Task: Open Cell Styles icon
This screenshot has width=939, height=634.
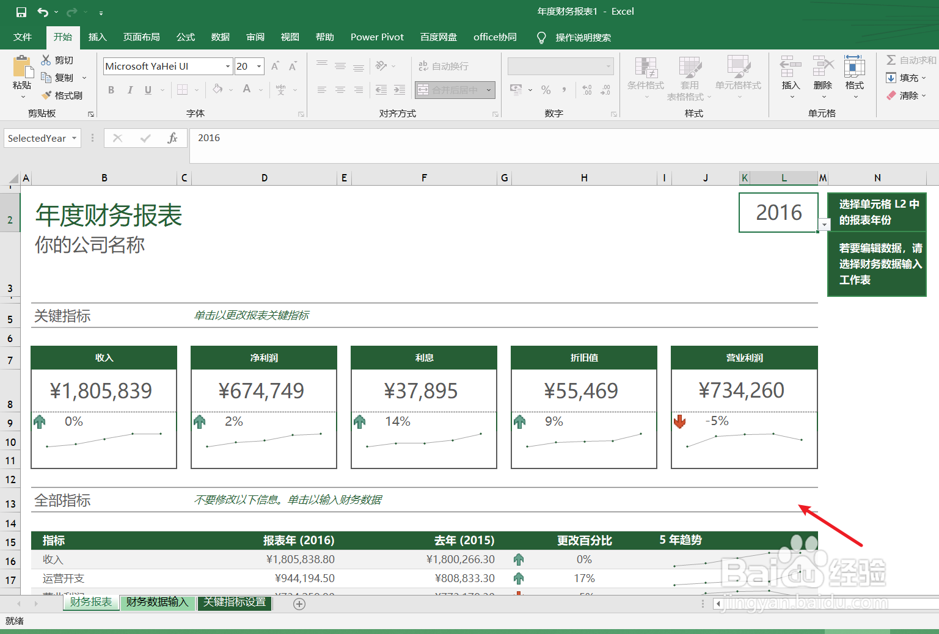Action: point(738,68)
